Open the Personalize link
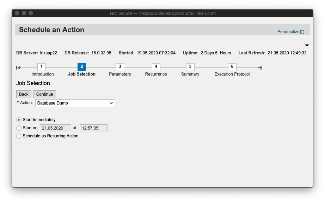 tap(288, 32)
